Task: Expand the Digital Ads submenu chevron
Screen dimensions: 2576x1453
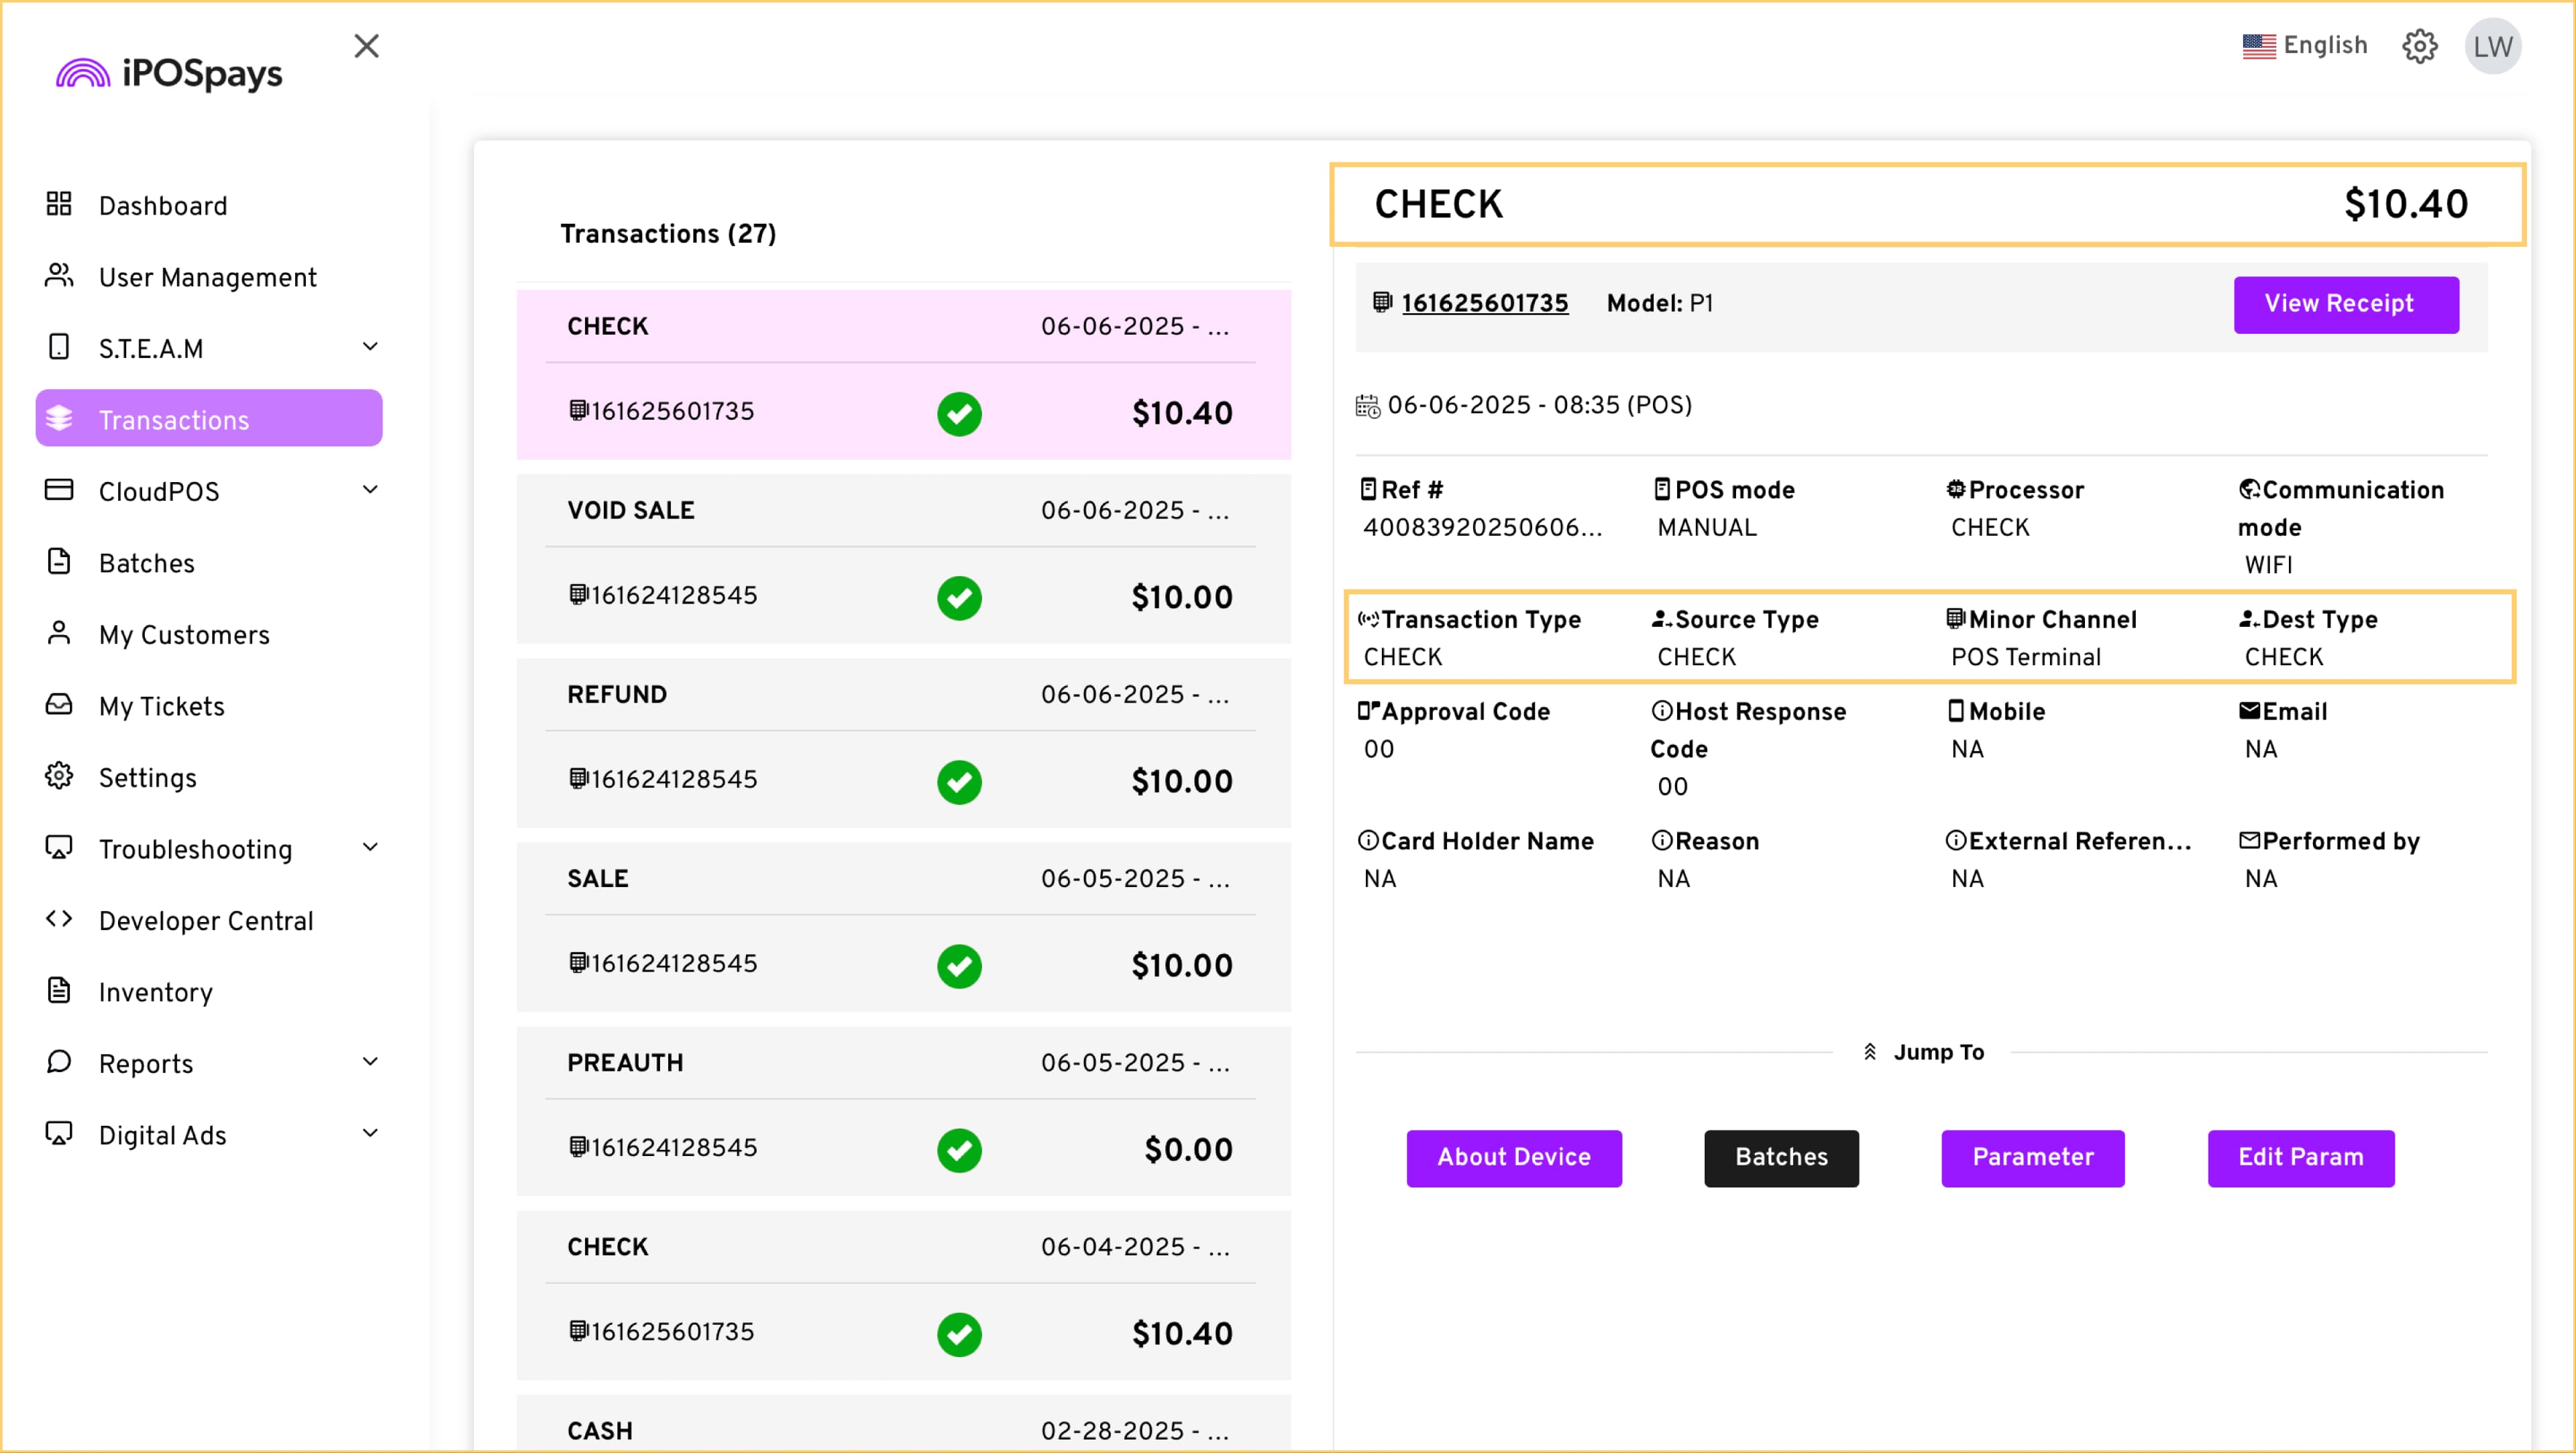Action: (370, 1135)
